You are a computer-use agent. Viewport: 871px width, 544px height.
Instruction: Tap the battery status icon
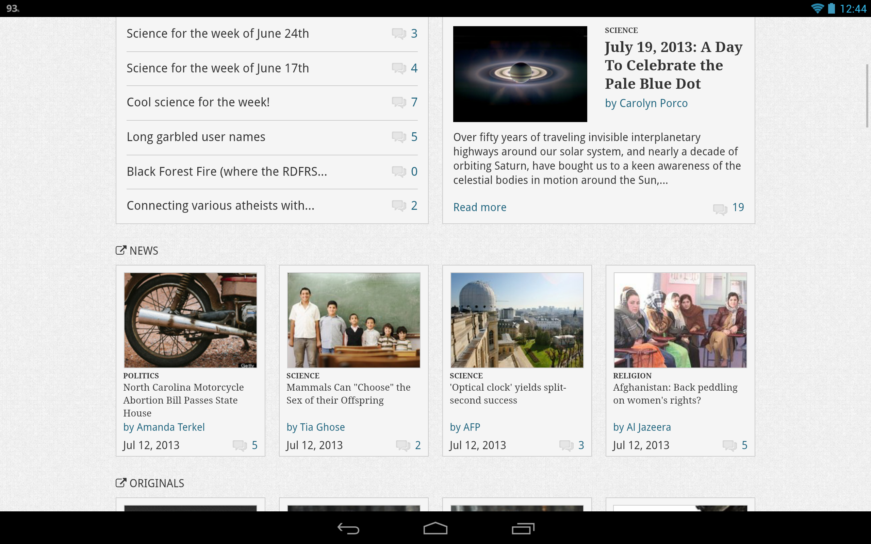[832, 8]
